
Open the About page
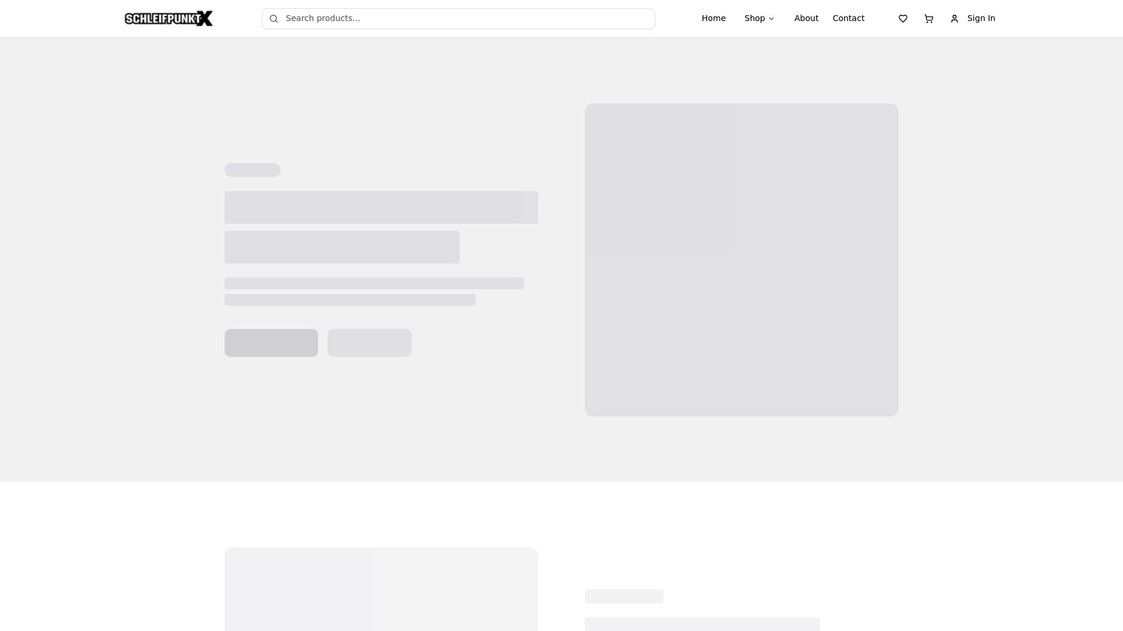[806, 19]
